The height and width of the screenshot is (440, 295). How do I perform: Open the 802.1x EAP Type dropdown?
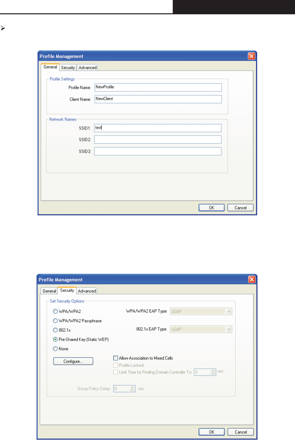pyautogui.click(x=201, y=329)
